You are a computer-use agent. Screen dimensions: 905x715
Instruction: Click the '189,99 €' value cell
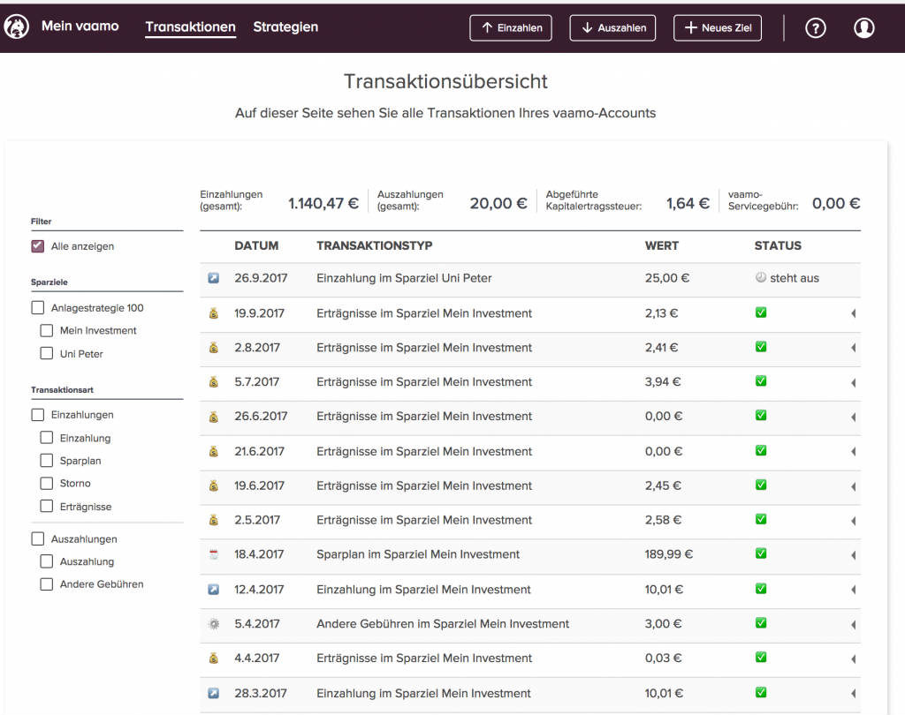pyautogui.click(x=669, y=554)
